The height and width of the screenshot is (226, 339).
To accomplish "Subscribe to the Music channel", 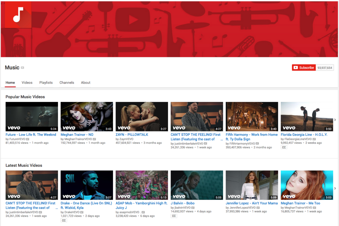I will click(304, 68).
